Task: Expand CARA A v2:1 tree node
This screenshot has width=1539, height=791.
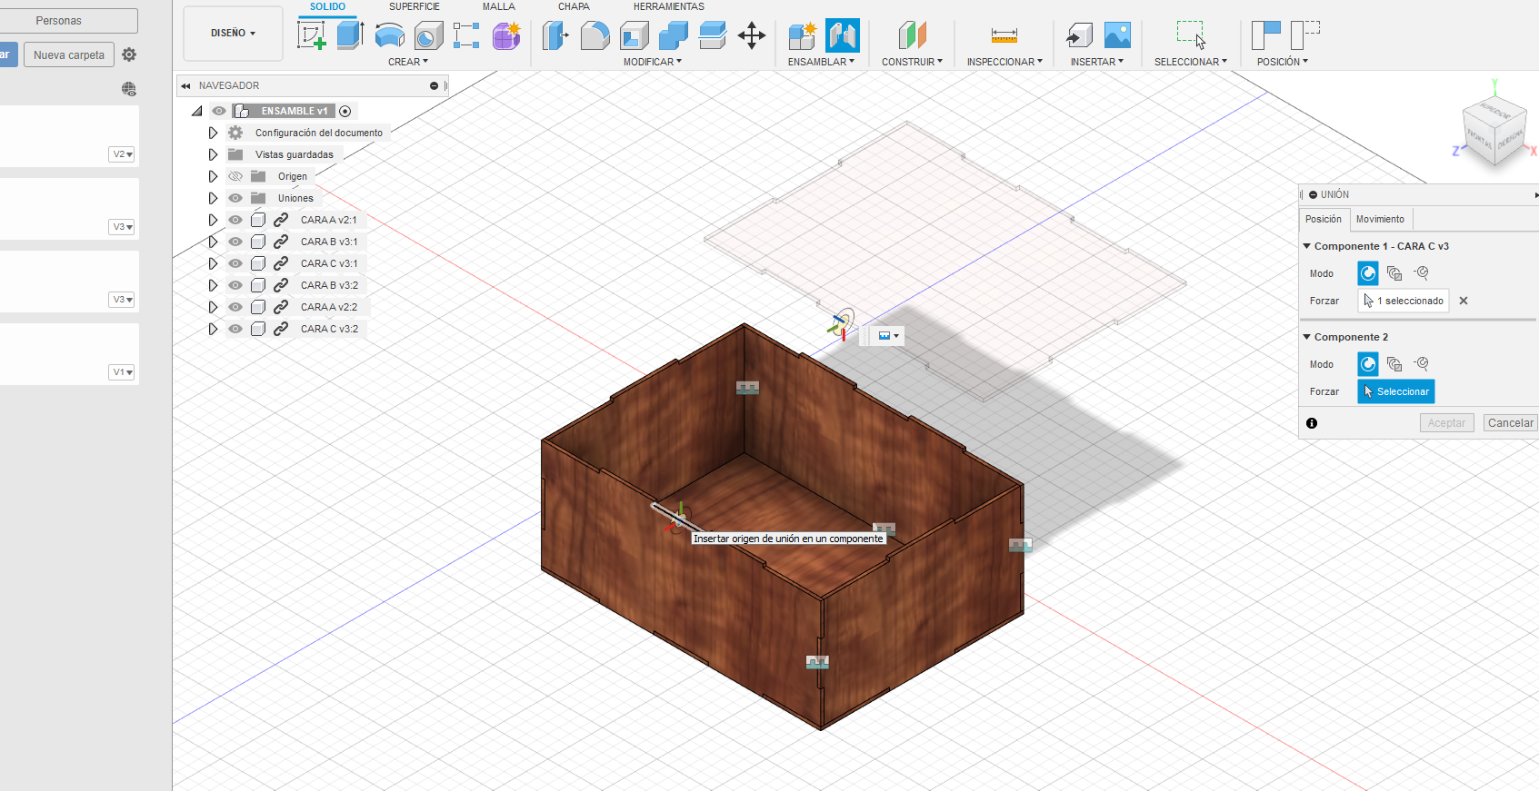Action: (x=213, y=220)
